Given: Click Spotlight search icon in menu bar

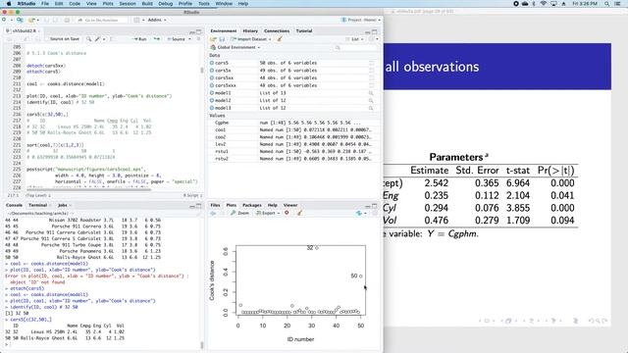Looking at the screenshot, I should pos(606,4).
